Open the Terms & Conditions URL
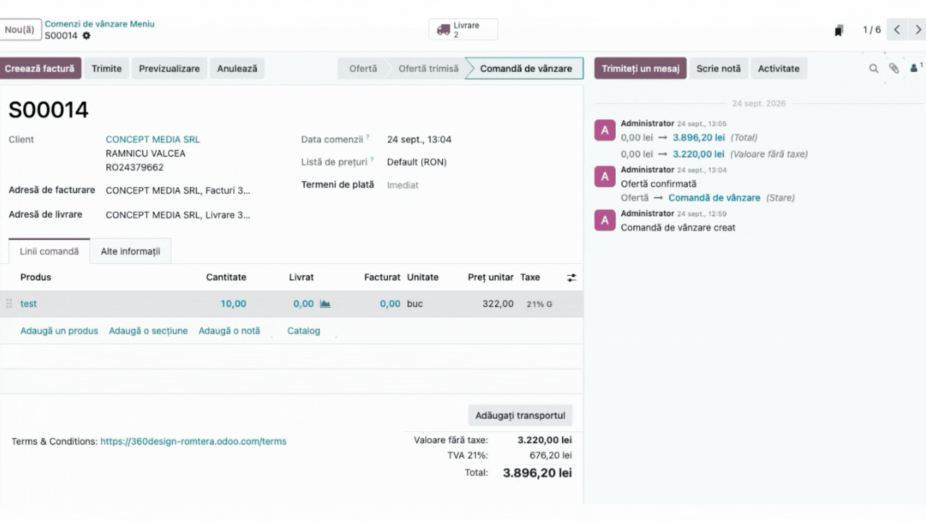This screenshot has width=926, height=521. (x=193, y=441)
